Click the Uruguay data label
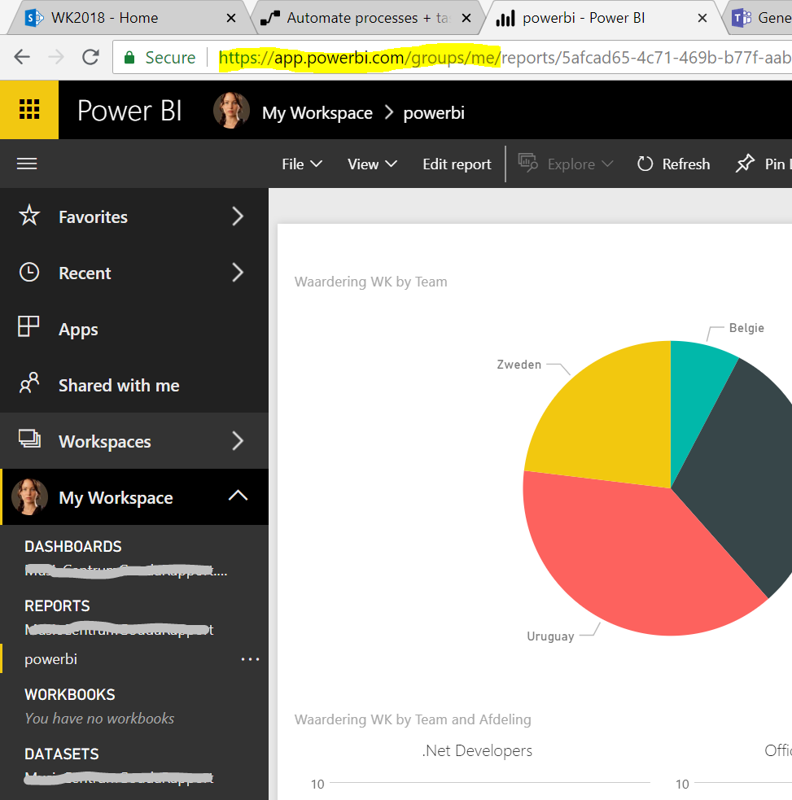 [550, 636]
